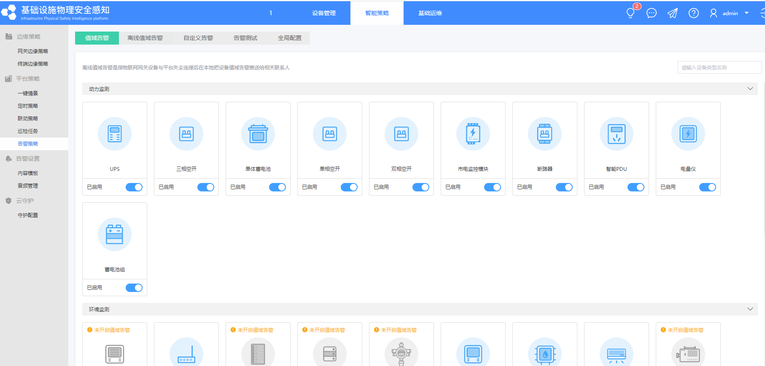Click the admin user avatar icon
Viewport: 765px width, 366px height.
coord(714,13)
